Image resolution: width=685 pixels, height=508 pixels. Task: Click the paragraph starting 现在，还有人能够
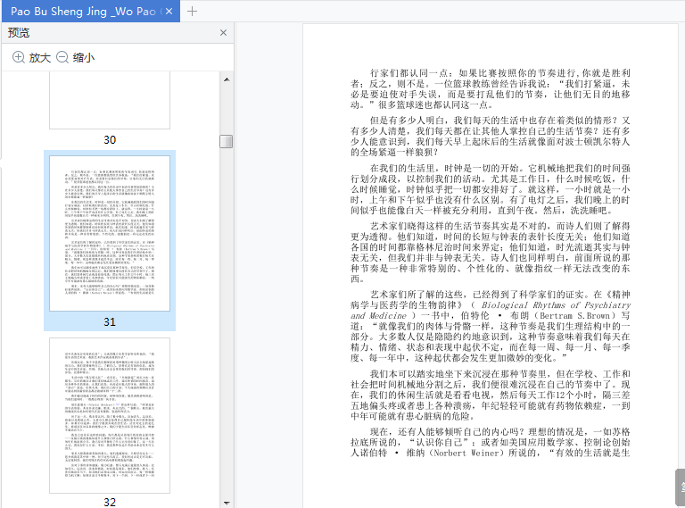(491, 442)
